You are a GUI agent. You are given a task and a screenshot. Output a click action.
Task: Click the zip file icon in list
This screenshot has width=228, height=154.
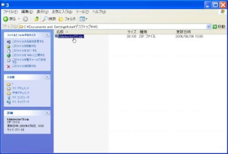tap(56, 37)
